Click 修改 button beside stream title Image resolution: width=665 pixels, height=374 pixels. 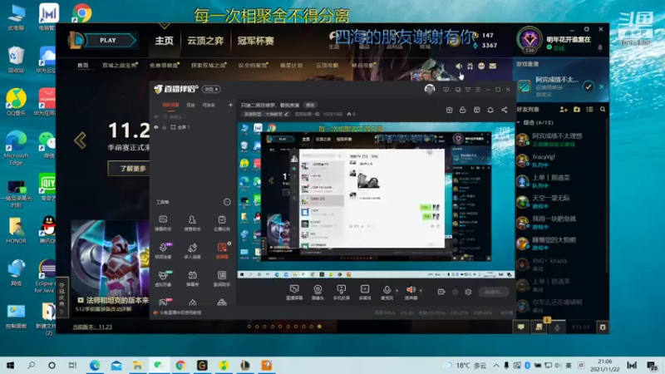(310, 106)
